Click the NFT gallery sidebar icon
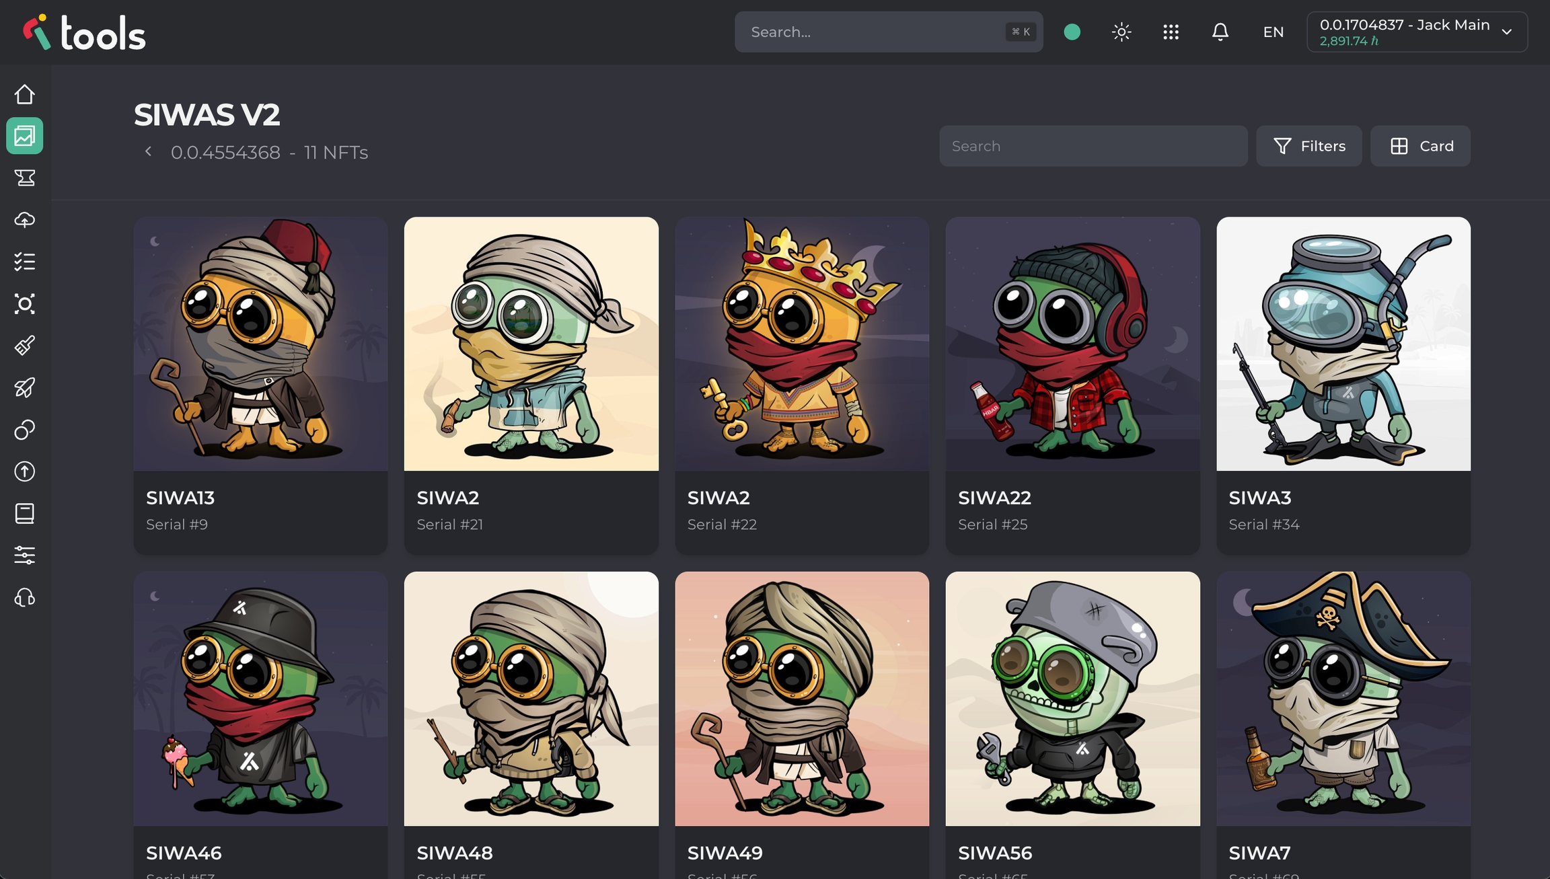This screenshot has height=879, width=1550. click(x=25, y=136)
